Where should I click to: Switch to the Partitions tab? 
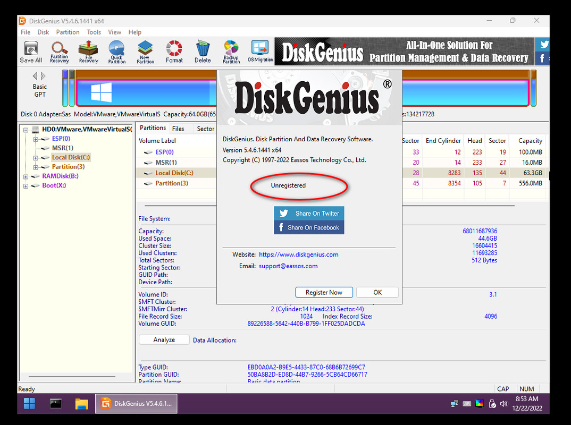pos(153,128)
